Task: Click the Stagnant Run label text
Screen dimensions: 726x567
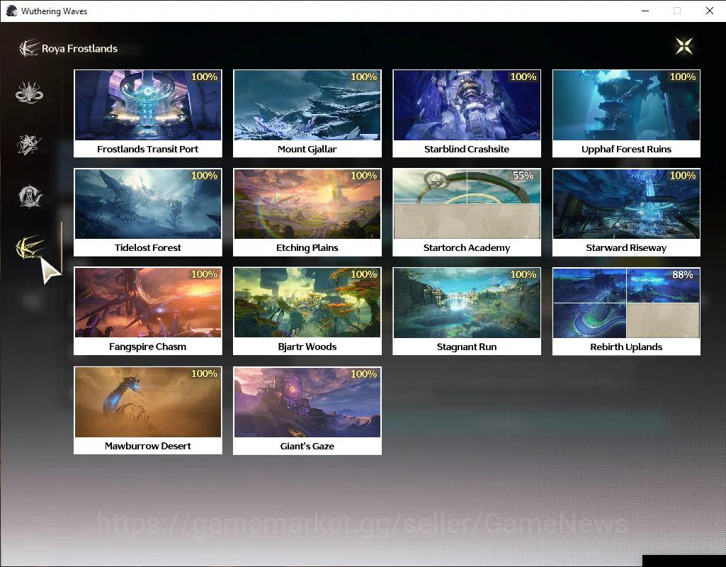Action: [467, 347]
